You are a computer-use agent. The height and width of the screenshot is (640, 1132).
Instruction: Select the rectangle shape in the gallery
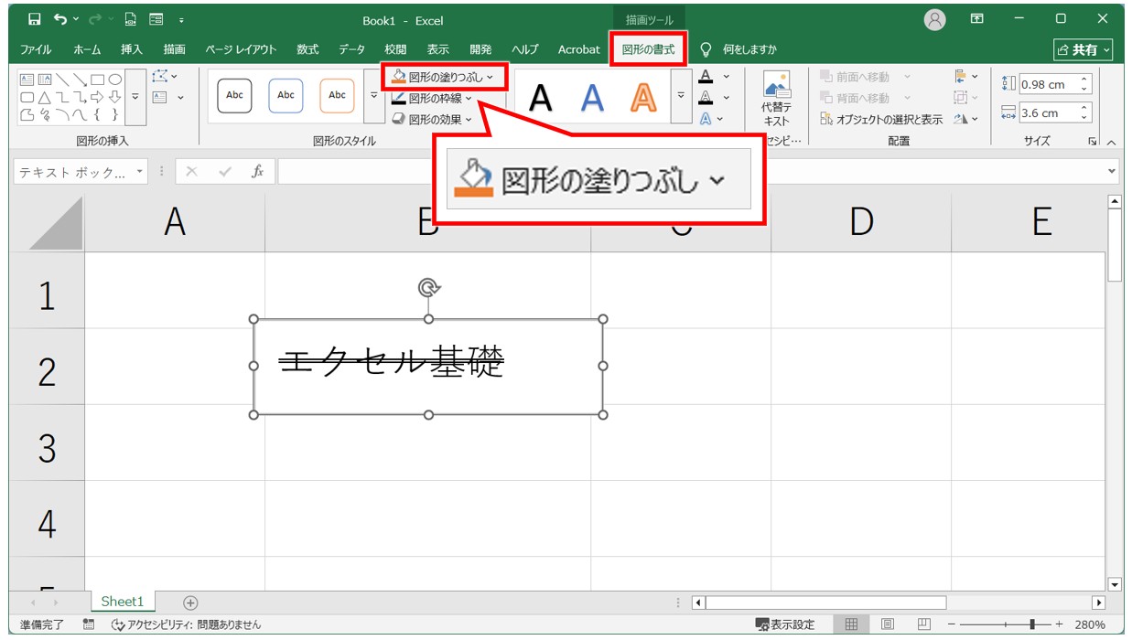(x=98, y=80)
